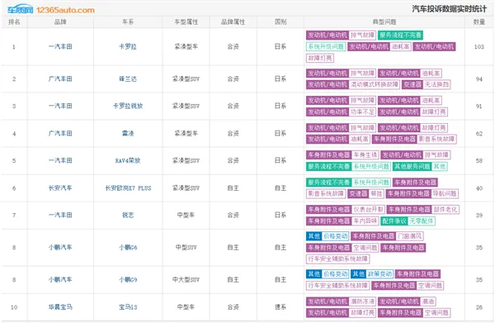
Task: Click the 小鹏G6 series link
Action: point(128,248)
